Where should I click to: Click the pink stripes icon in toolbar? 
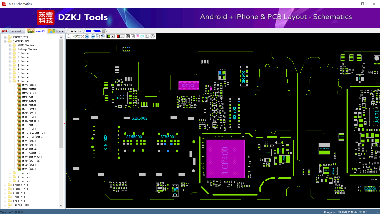coord(138,36)
